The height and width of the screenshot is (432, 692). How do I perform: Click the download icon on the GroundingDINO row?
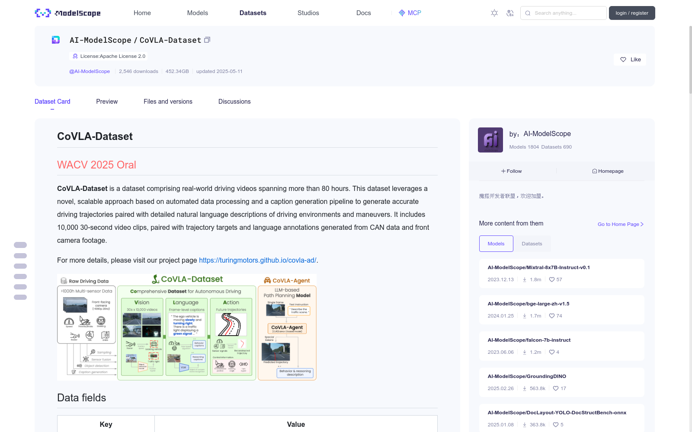click(x=525, y=388)
